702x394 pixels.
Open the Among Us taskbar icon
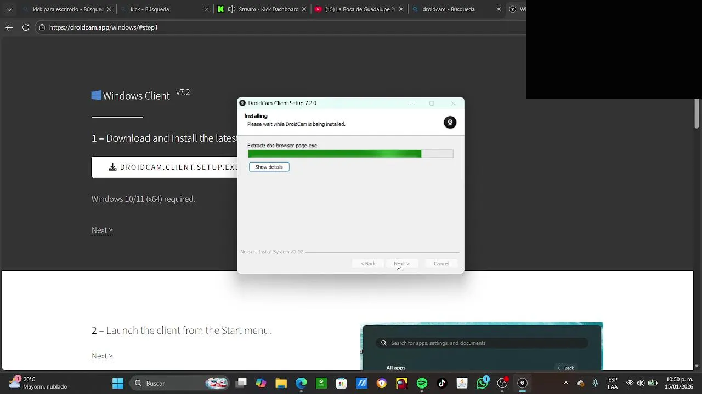(401, 383)
